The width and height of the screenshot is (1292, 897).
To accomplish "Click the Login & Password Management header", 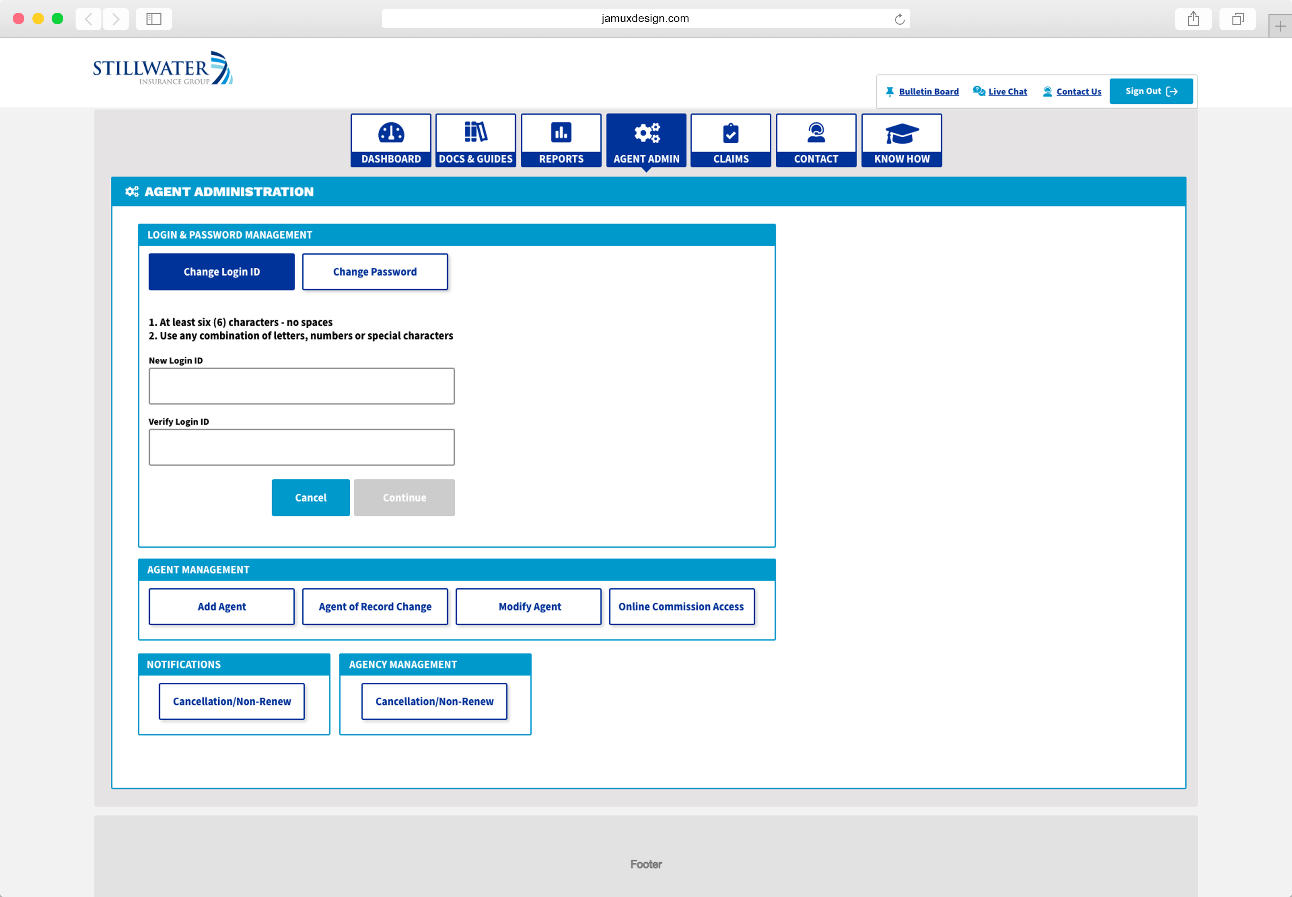I will [457, 235].
